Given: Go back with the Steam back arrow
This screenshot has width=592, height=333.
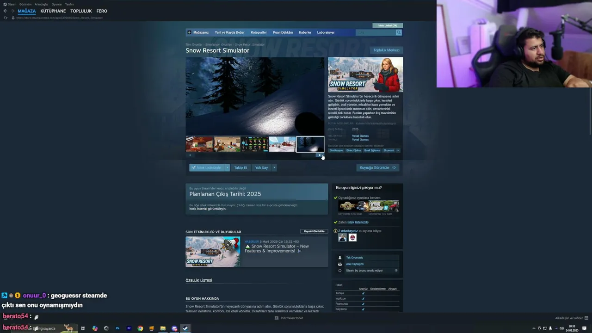Looking at the screenshot, I should click(x=5, y=11).
